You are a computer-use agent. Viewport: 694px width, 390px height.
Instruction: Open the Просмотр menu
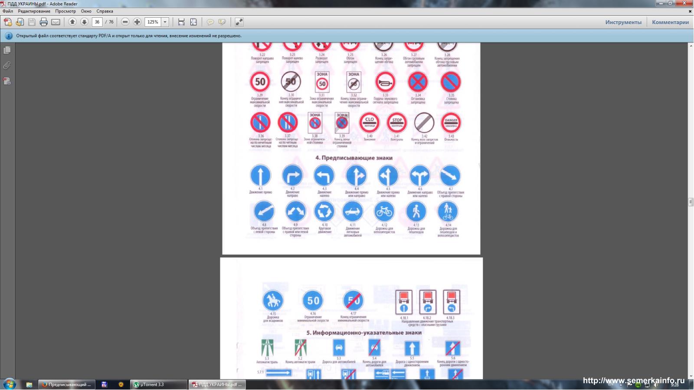click(x=65, y=11)
